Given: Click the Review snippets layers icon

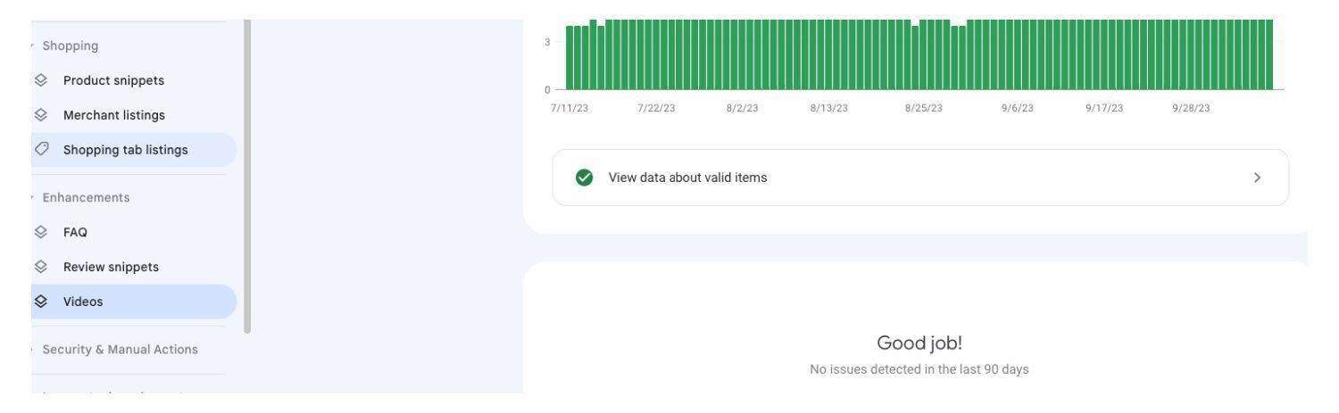Looking at the screenshot, I should [40, 267].
